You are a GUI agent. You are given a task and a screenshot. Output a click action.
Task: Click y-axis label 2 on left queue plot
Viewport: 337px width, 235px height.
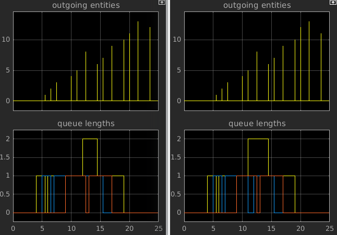pos(8,139)
